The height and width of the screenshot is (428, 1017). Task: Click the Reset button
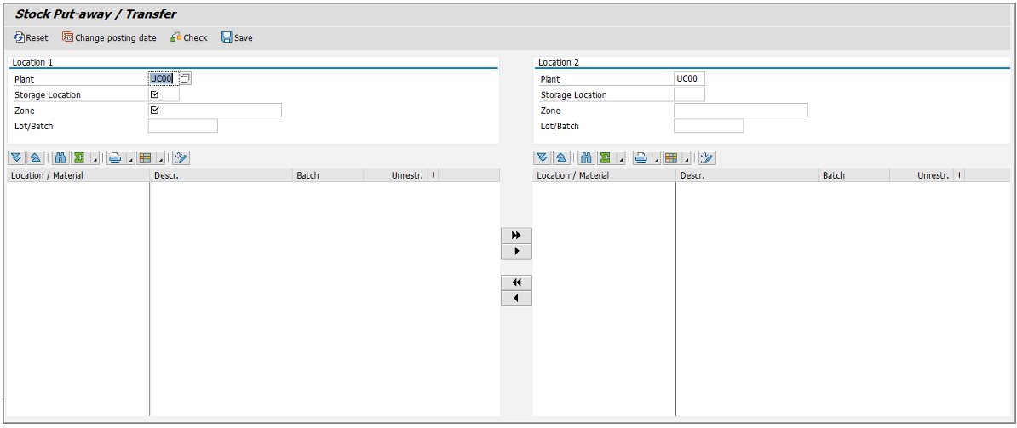(x=32, y=37)
